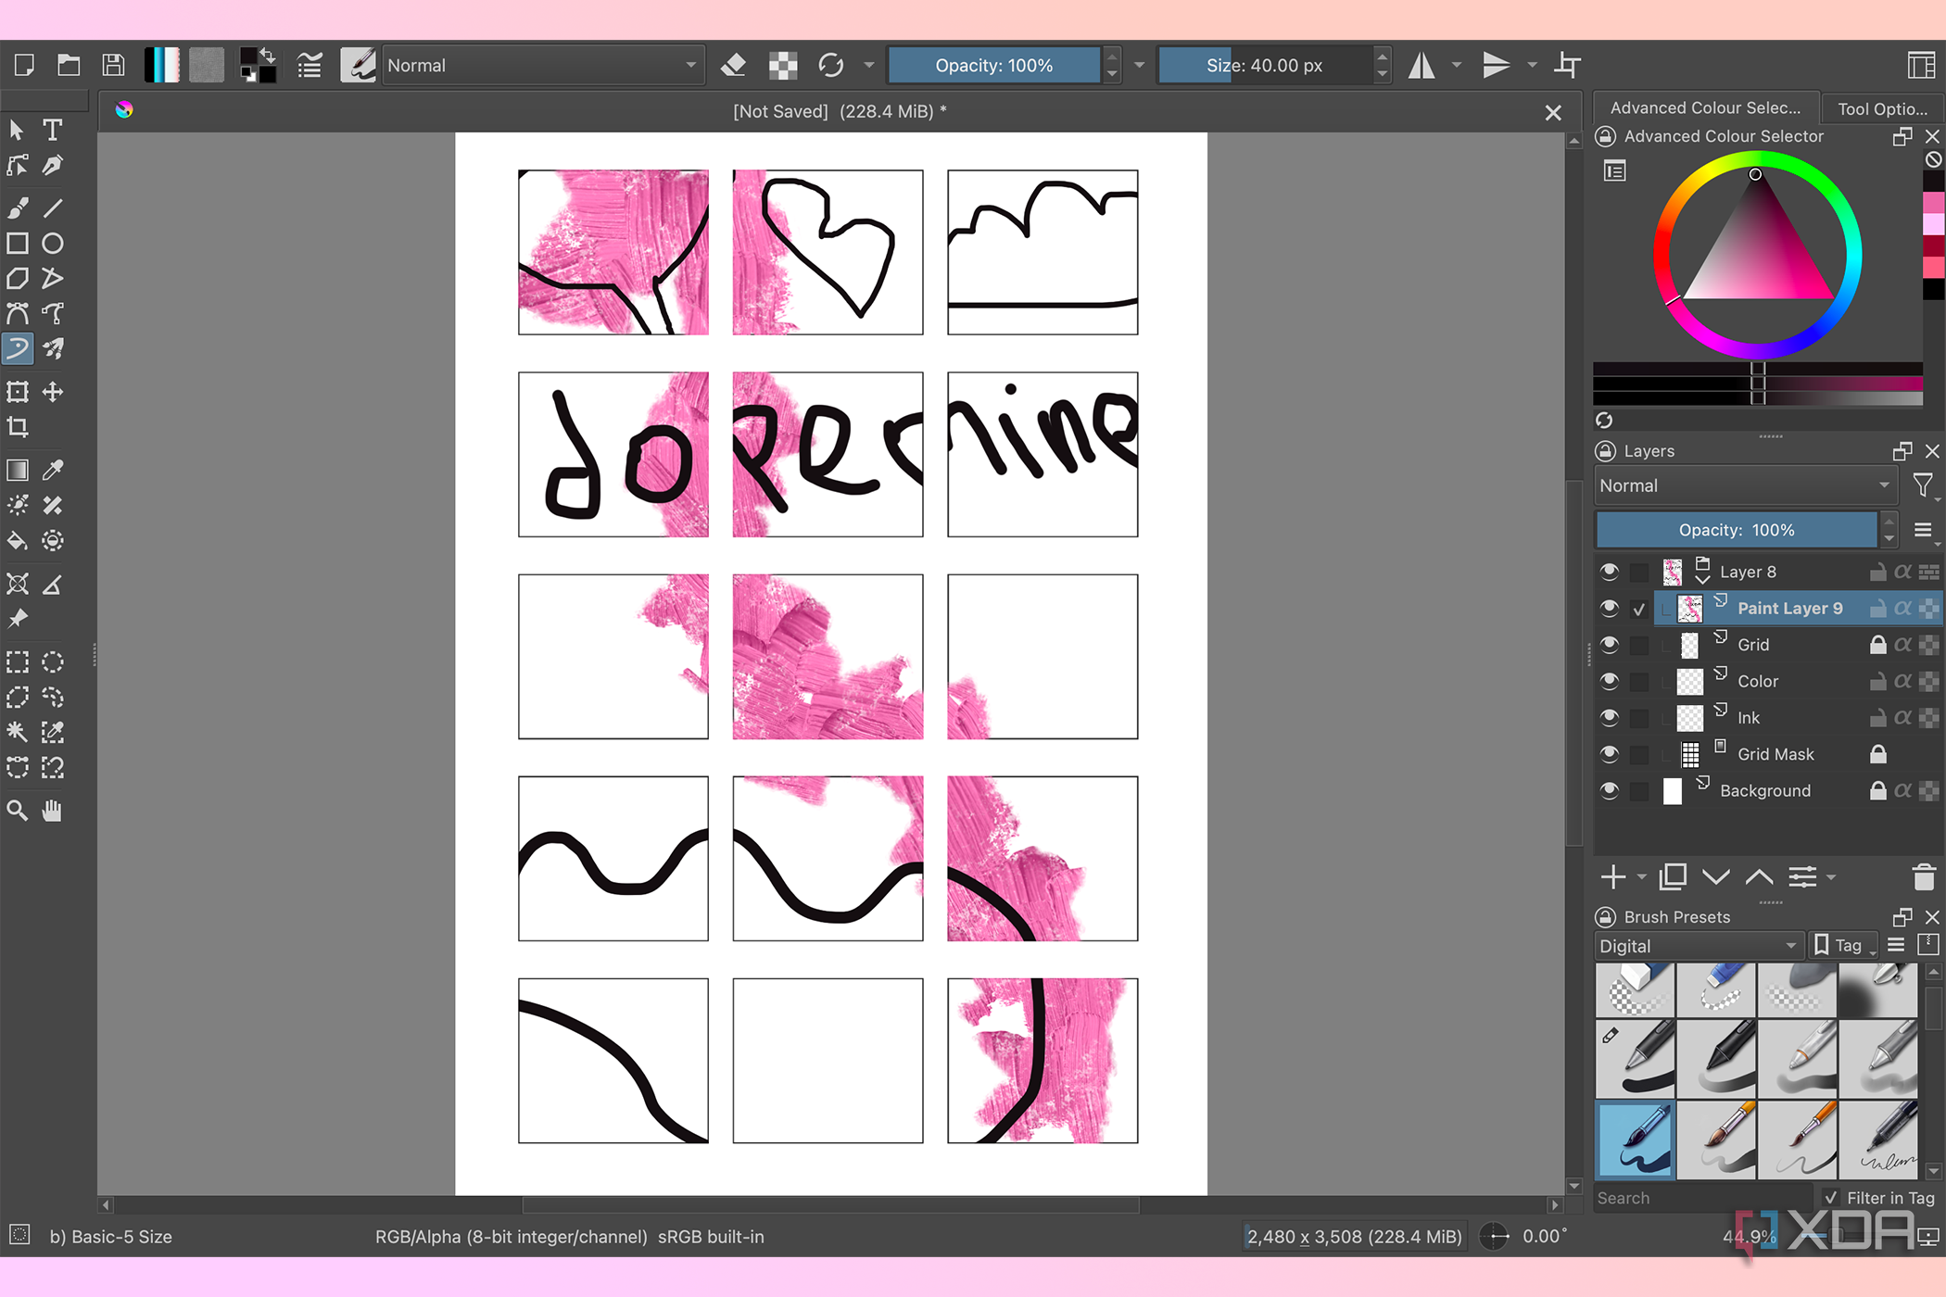Viewport: 1946px width, 1297px height.
Task: Select the Transform tool
Action: tap(18, 392)
